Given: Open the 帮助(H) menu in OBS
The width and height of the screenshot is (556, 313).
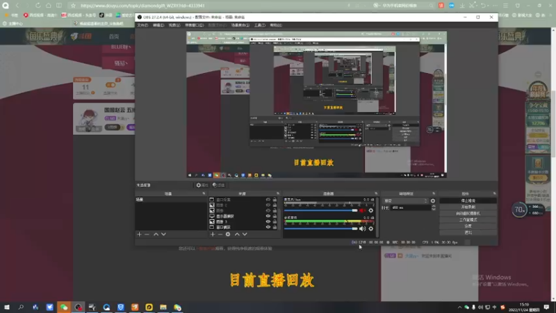Looking at the screenshot, I should pyautogui.click(x=276, y=25).
